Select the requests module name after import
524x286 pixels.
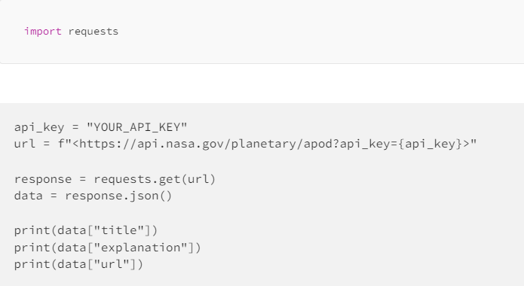[93, 32]
